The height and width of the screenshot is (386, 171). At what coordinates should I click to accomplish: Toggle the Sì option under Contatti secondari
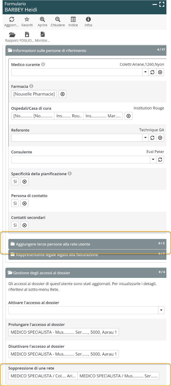[15, 225]
